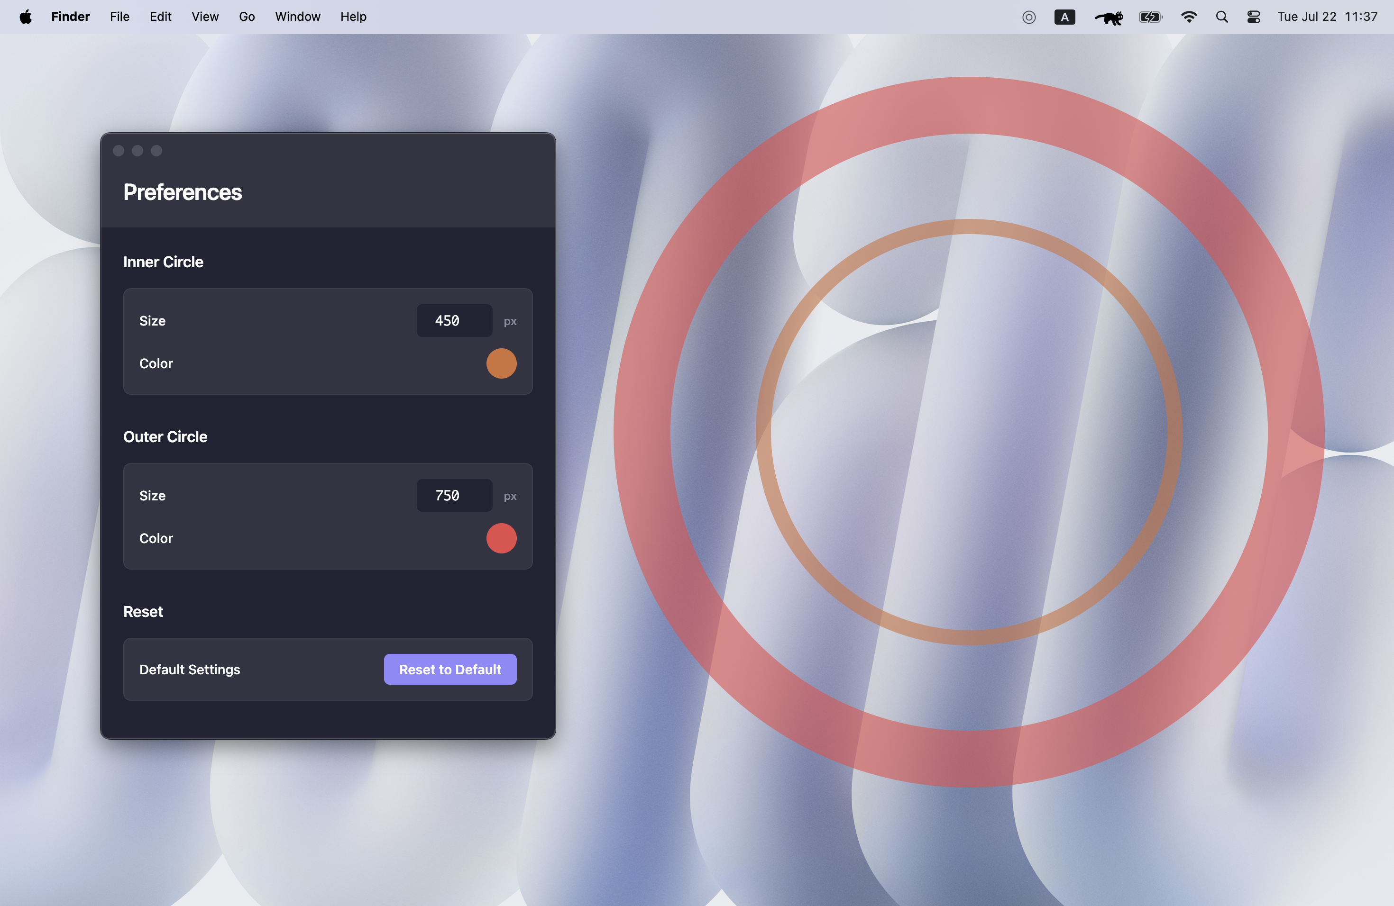Click the Preferences heading

click(182, 192)
